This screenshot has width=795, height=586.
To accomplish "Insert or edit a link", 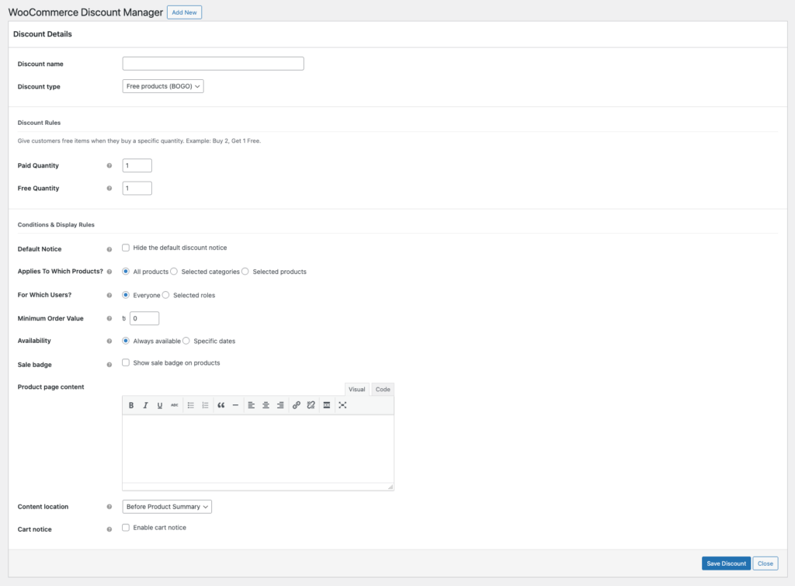I will click(x=297, y=405).
